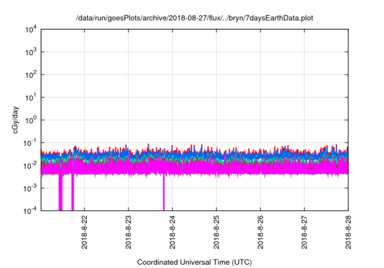Viewport: 384px width, 268px height.
Task: Click the plot title file path
Action: click(x=194, y=18)
